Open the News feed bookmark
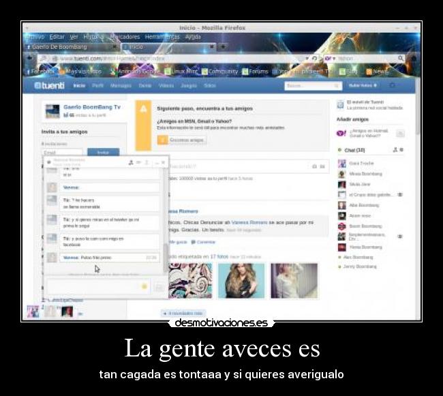 pyautogui.click(x=377, y=72)
